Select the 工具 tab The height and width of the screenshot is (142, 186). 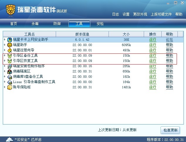[79, 24]
